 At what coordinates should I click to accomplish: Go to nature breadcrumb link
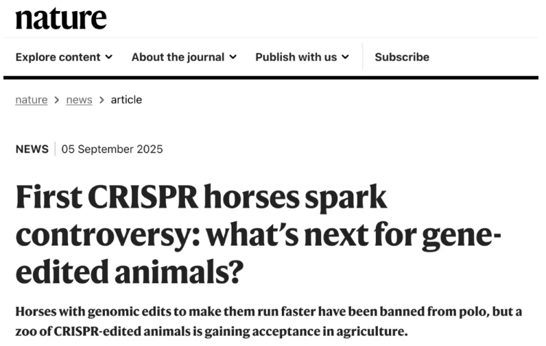click(32, 100)
